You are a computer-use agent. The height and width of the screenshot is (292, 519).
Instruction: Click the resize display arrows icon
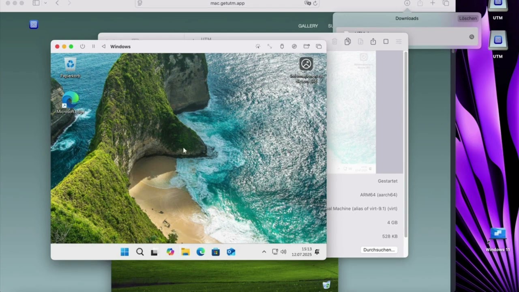click(270, 47)
